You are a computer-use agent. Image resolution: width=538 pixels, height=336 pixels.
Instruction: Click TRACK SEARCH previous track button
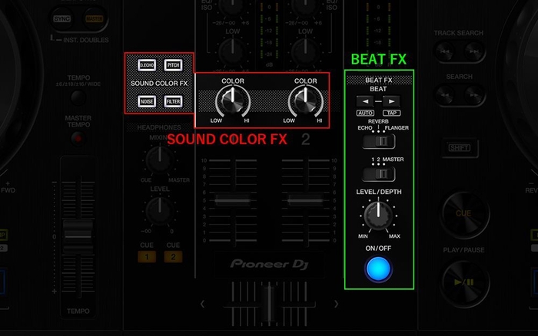click(x=445, y=51)
